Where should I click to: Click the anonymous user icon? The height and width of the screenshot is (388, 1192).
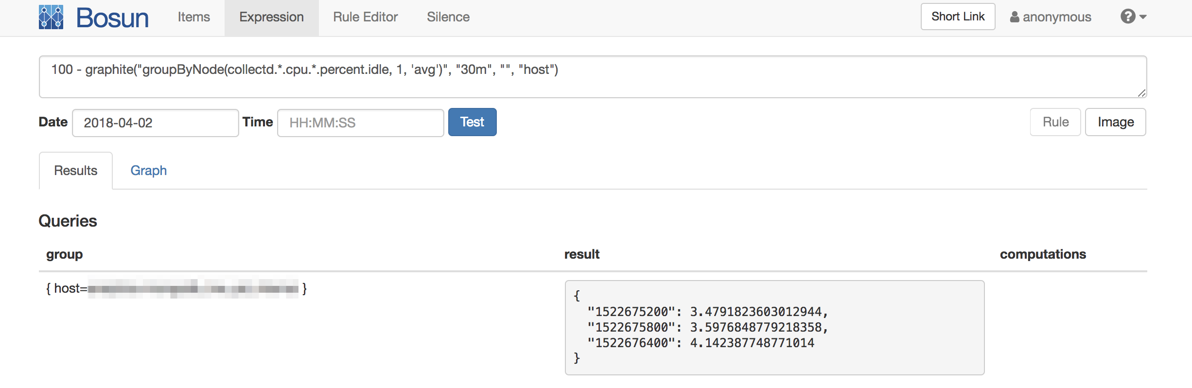coord(1015,17)
